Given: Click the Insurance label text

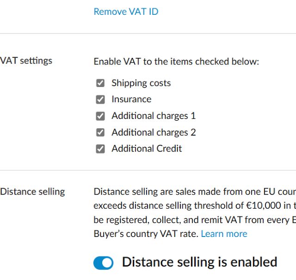Looking at the screenshot, I should pyautogui.click(x=131, y=100).
